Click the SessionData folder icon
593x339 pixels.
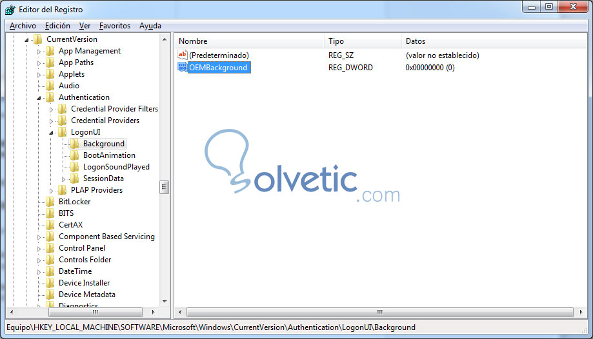[x=74, y=179]
